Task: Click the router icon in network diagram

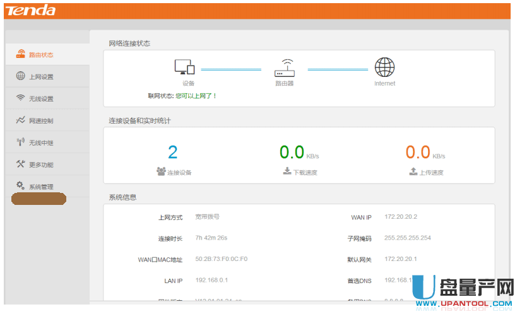Action: [x=285, y=67]
